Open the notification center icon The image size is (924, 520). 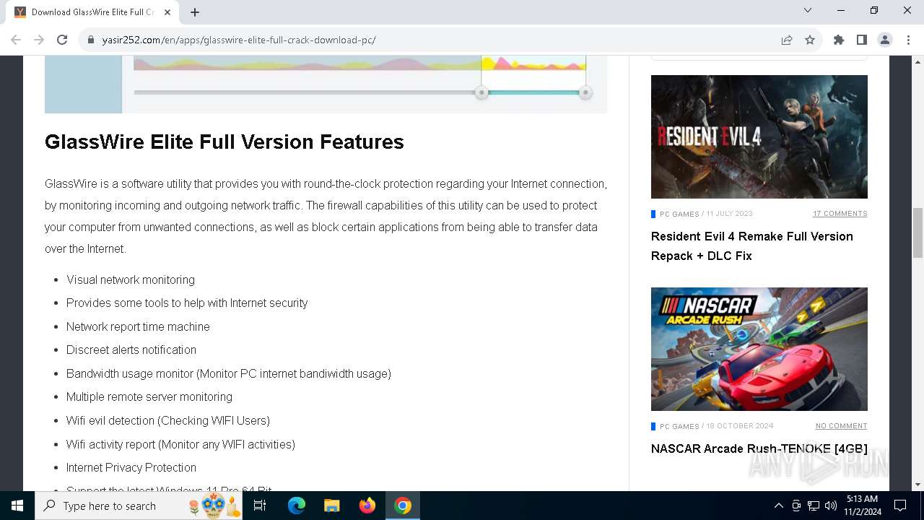pyautogui.click(x=900, y=506)
